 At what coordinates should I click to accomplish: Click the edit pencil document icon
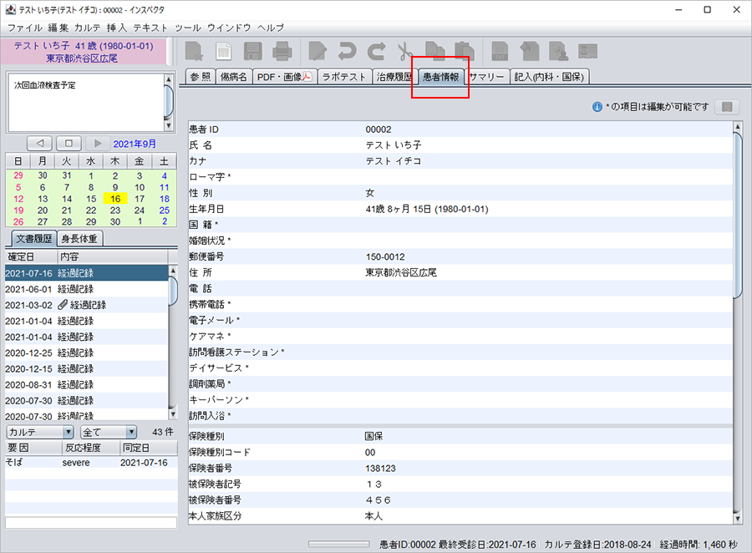point(318,51)
